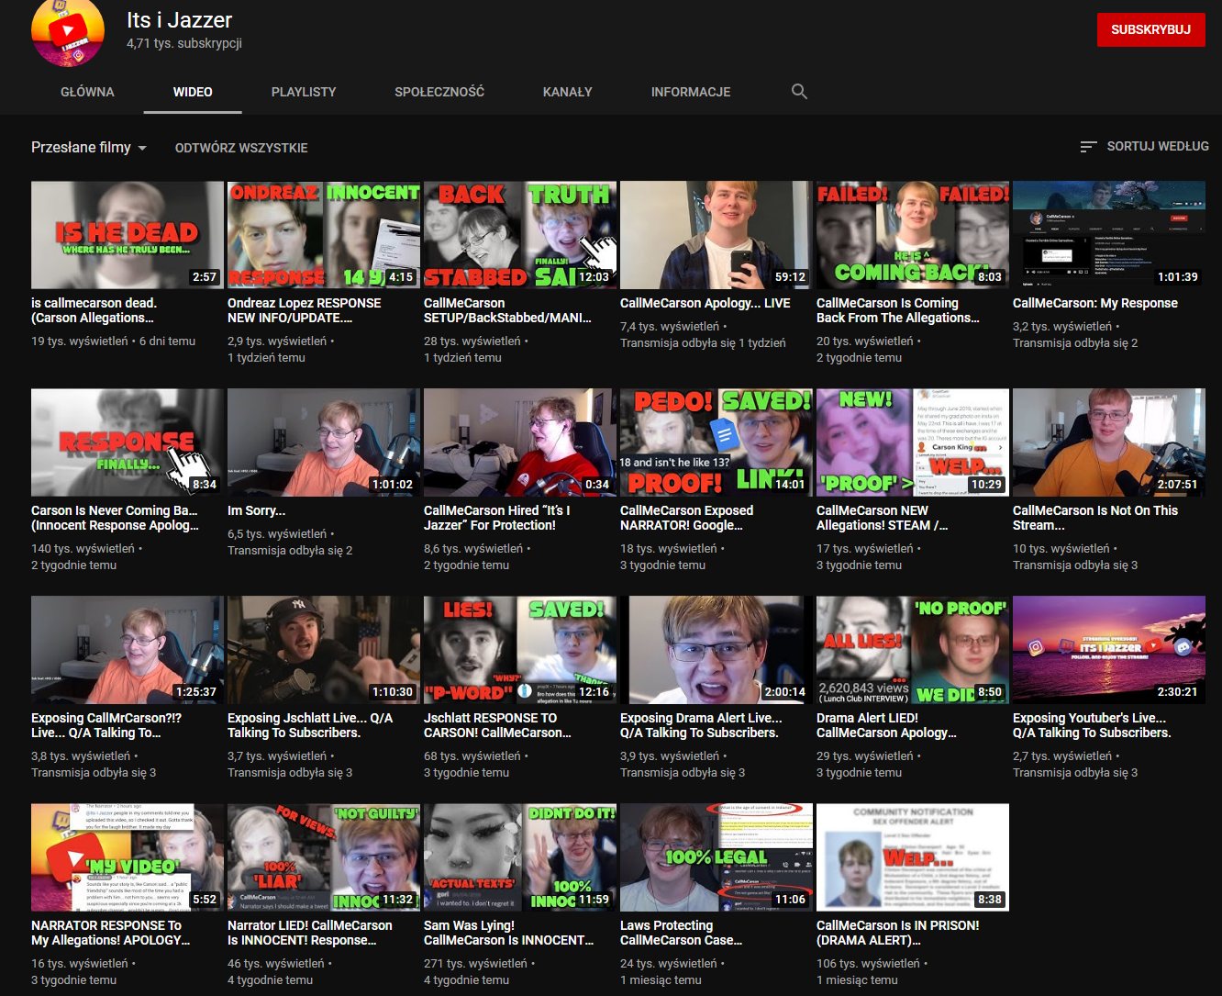The image size is (1222, 996).
Task: Click the red SUBSKRYBUJ button
Action: pos(1150,30)
